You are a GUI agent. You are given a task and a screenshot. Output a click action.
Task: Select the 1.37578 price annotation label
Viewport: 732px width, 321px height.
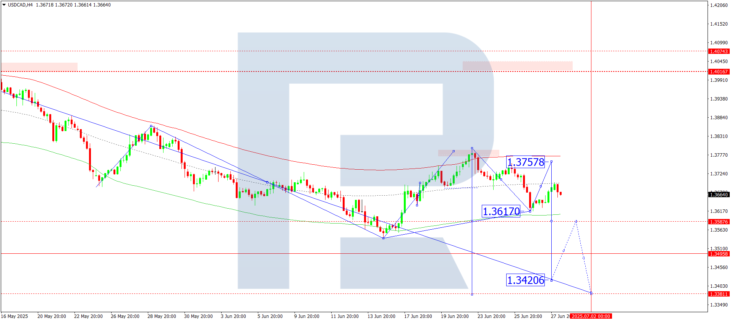tap(525, 162)
